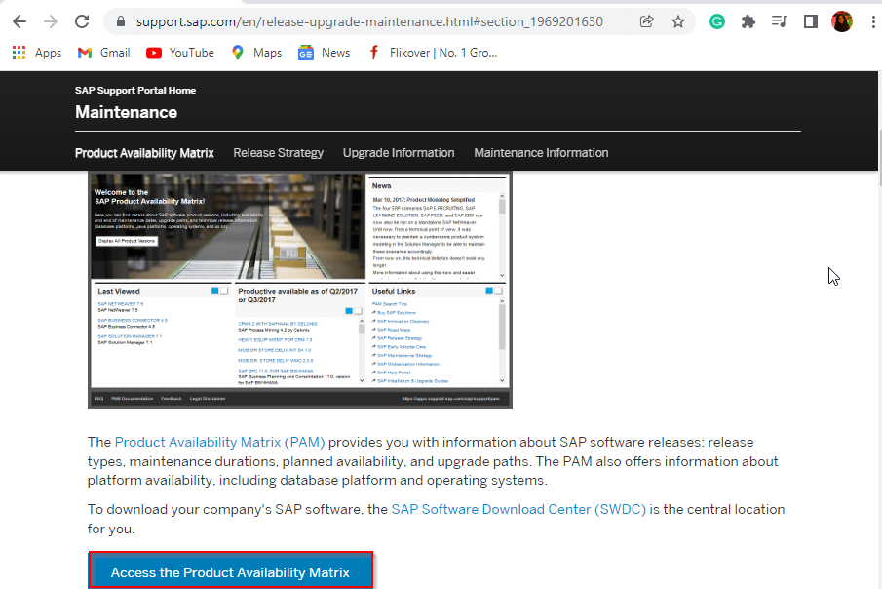Open the Maps bookmark
Screen dimensions: 882x589
(x=256, y=53)
